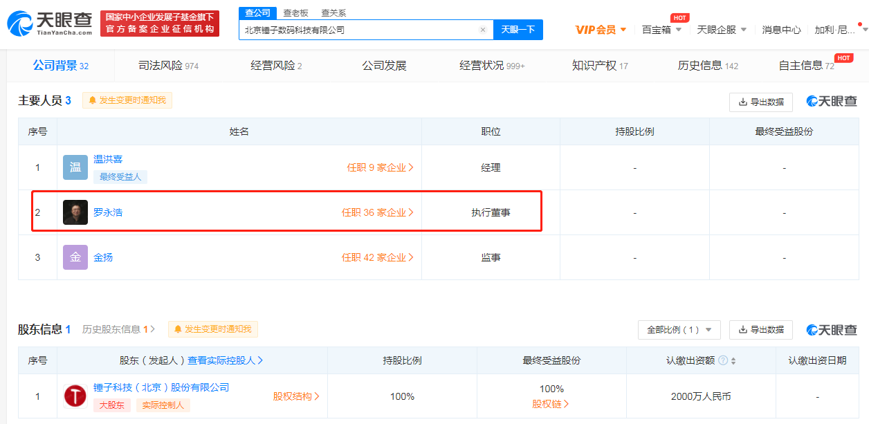This screenshot has width=869, height=424.
Task: Click the 经理 position cell
Action: click(491, 167)
